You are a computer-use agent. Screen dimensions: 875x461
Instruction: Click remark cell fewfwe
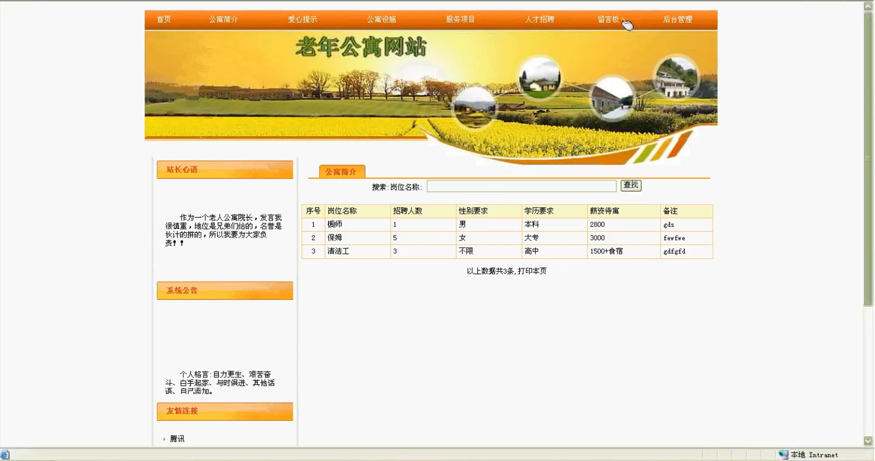click(x=686, y=238)
